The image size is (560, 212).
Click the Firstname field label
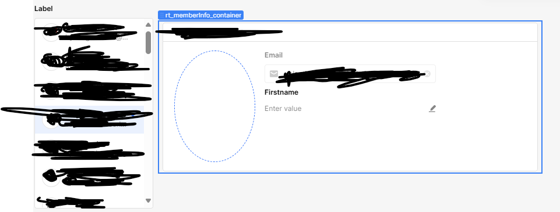tap(281, 92)
